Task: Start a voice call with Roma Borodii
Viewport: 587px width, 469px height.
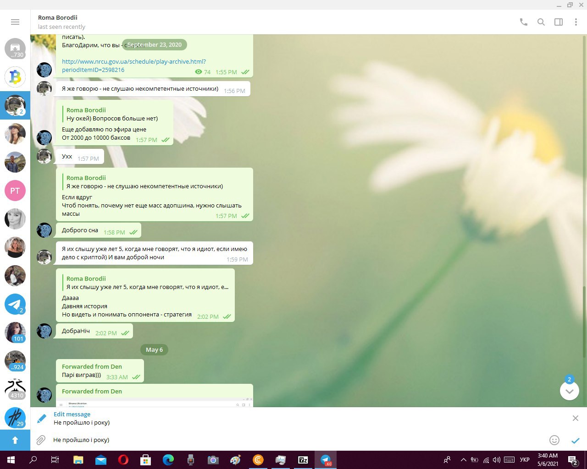Action: pyautogui.click(x=524, y=22)
